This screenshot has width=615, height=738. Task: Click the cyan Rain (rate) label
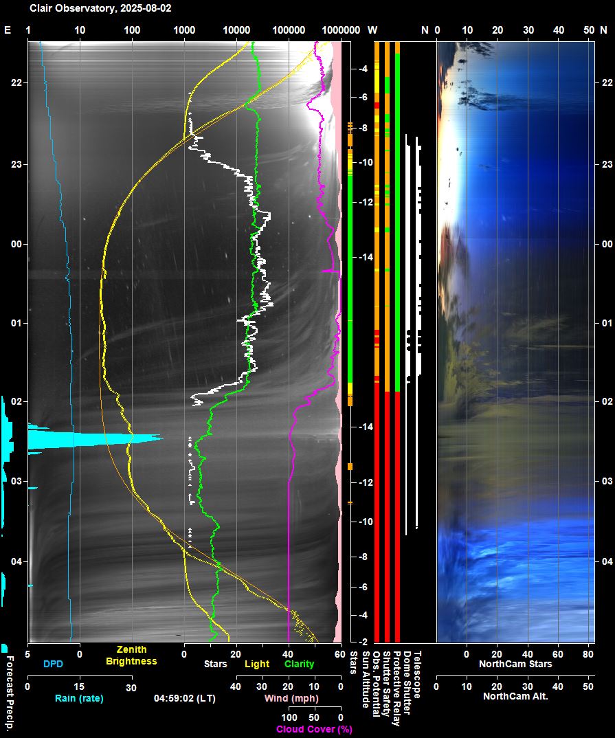[x=79, y=699]
